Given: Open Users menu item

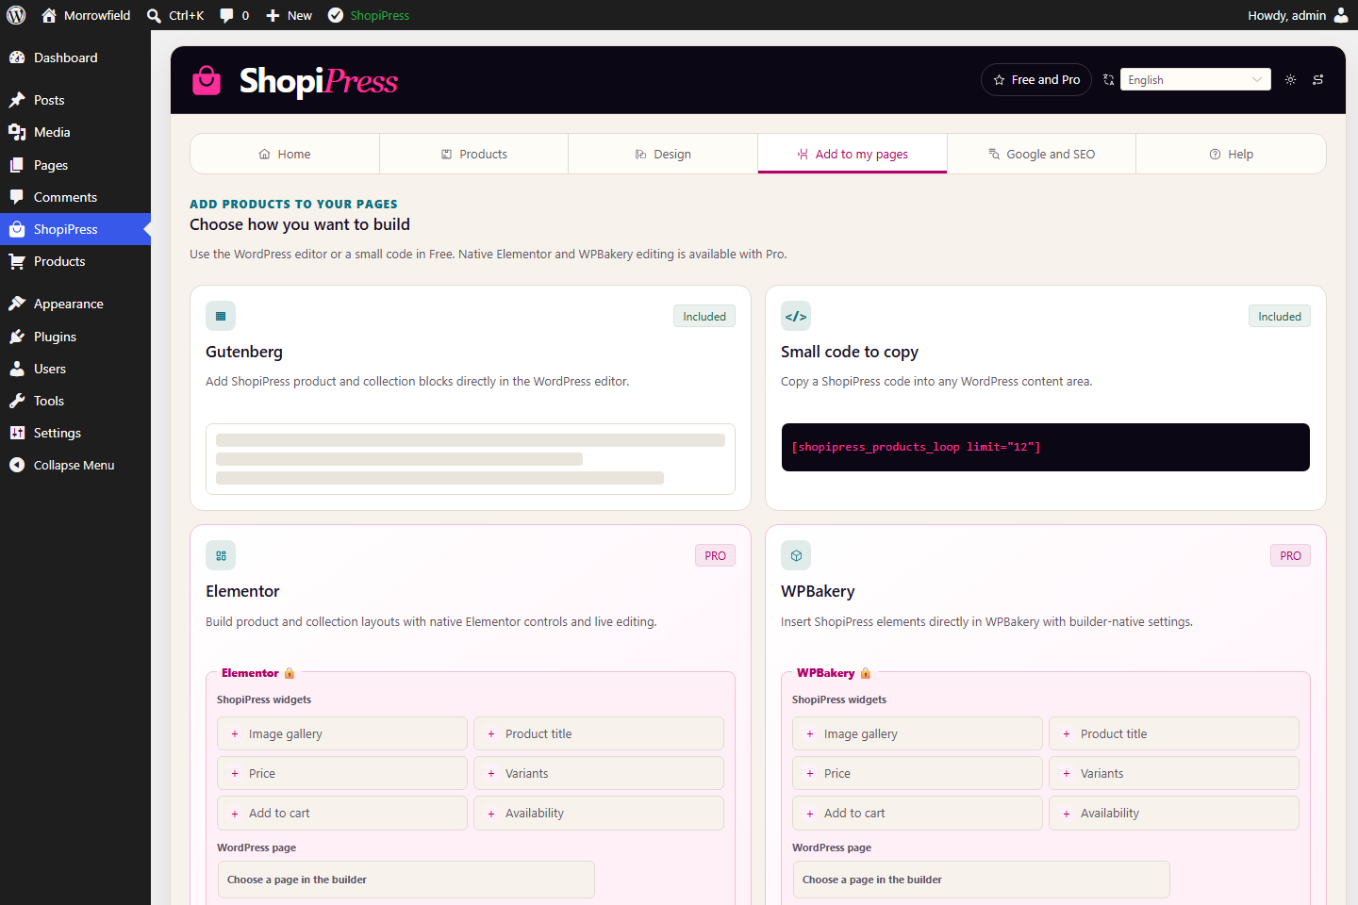Looking at the screenshot, I should click(x=75, y=369).
